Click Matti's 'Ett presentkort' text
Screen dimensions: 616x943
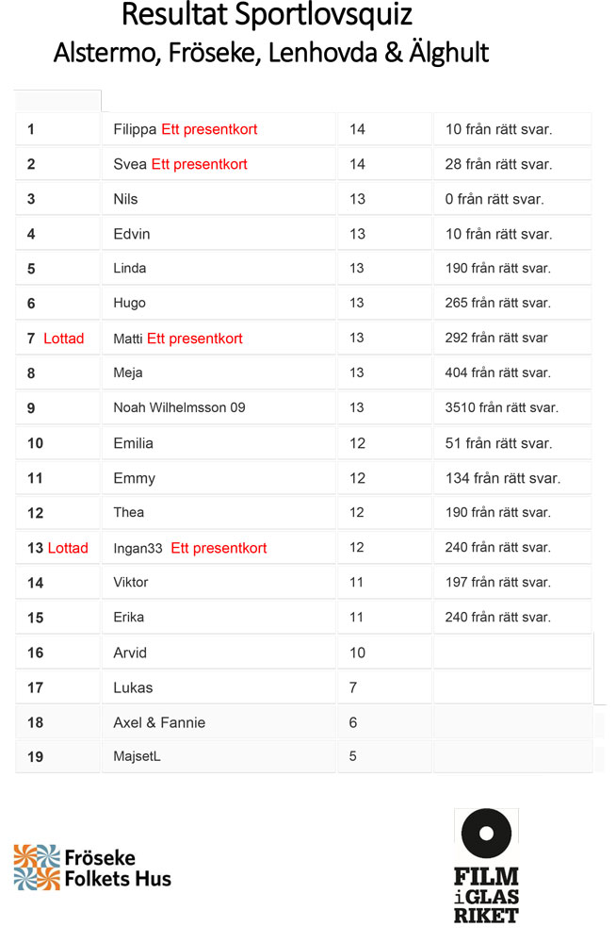tap(194, 339)
